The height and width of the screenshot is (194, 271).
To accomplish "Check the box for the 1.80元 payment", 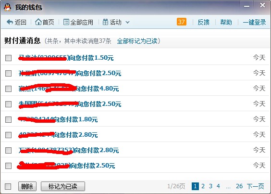I will tap(8, 119).
